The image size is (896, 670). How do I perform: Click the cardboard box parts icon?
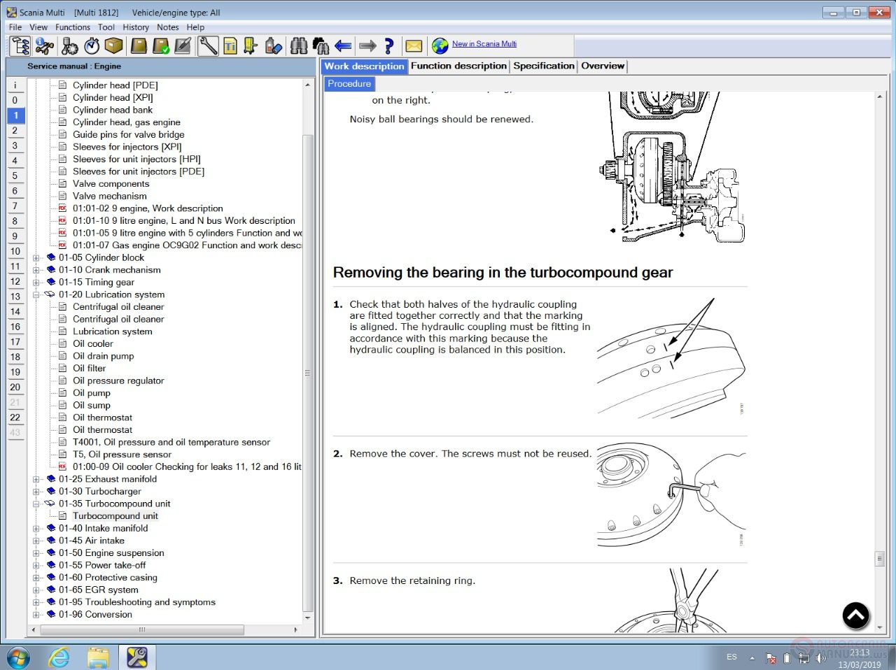point(114,46)
